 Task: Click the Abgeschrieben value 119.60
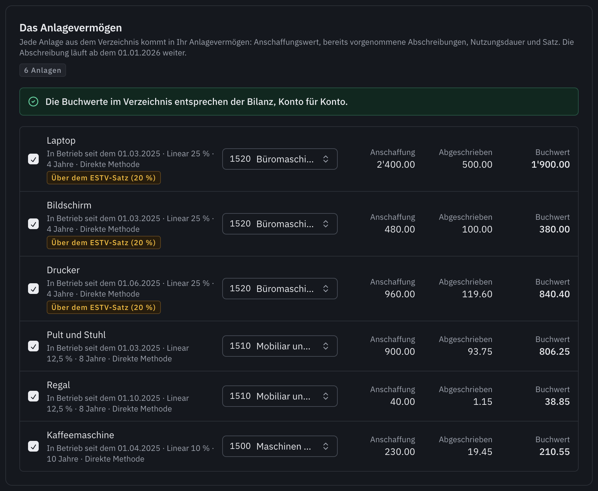477,294
